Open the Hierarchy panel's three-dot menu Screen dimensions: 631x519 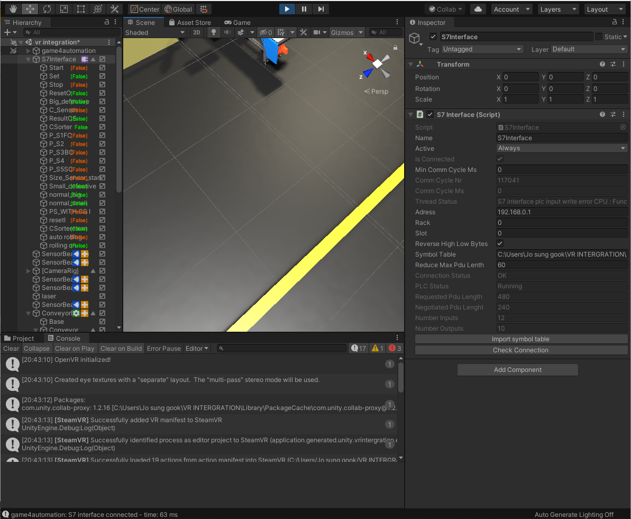point(115,22)
